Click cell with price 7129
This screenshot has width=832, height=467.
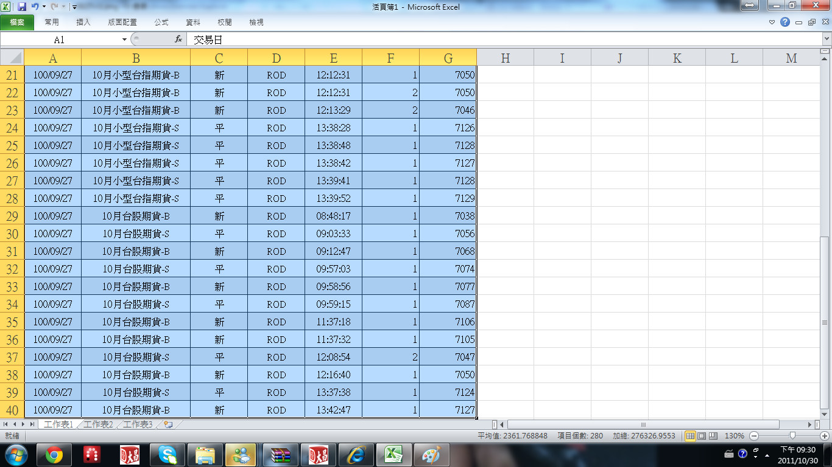(448, 198)
